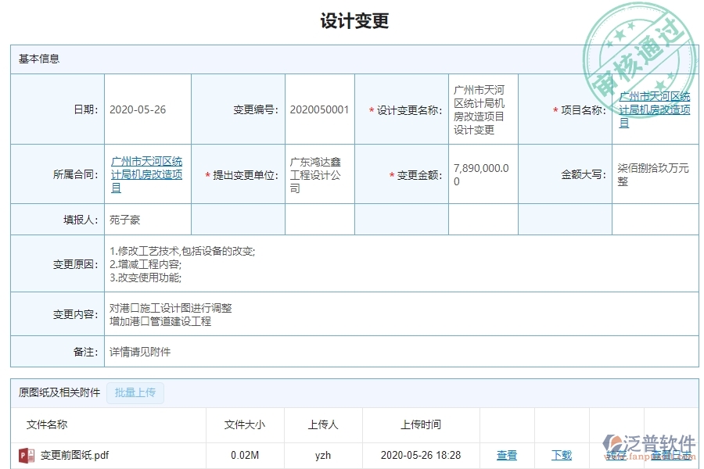Viewport: 704px width, 469px height.
Task: Click the 填报人 name 苑子豪
Action: coord(124,219)
